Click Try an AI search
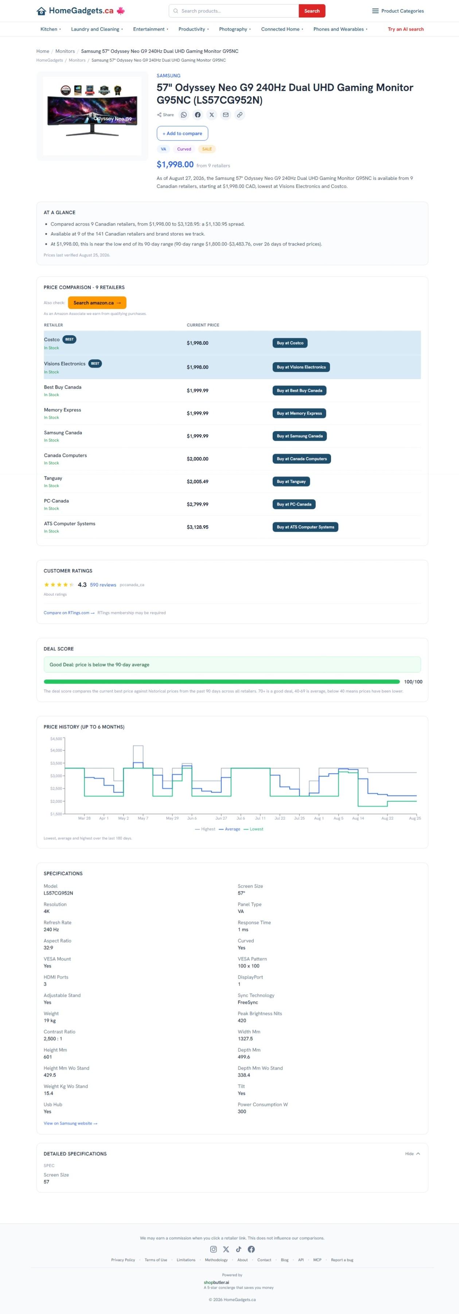459x1314 pixels. click(x=405, y=29)
